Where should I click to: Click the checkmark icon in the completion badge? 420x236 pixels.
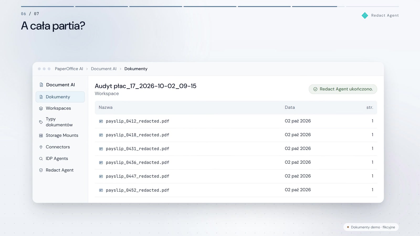coord(315,89)
